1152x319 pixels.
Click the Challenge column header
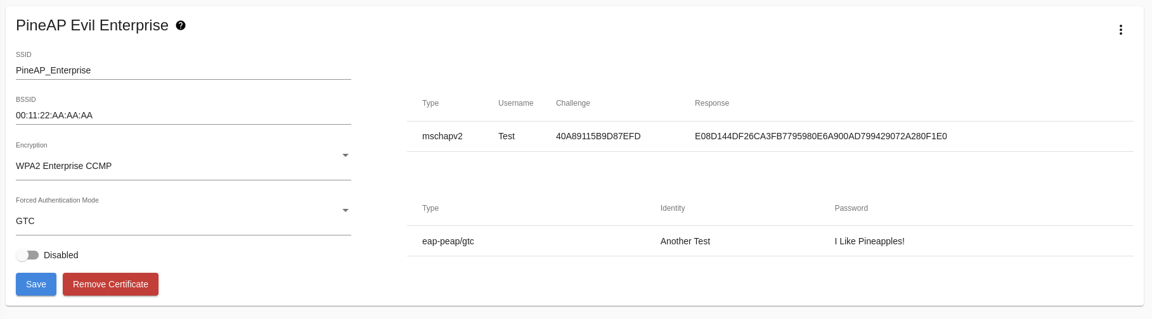pos(573,103)
